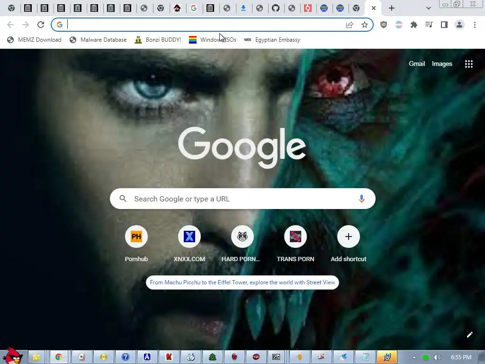
Task: Click the forward navigation arrow
Action: pyautogui.click(x=26, y=25)
